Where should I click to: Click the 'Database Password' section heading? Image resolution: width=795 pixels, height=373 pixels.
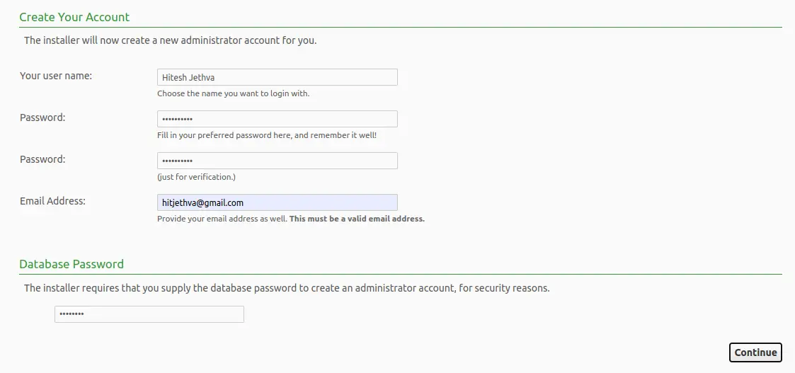coord(72,264)
